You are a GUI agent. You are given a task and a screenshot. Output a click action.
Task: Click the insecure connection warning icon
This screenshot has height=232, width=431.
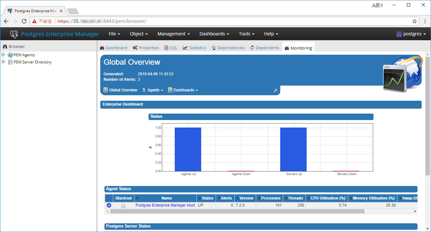click(x=34, y=21)
